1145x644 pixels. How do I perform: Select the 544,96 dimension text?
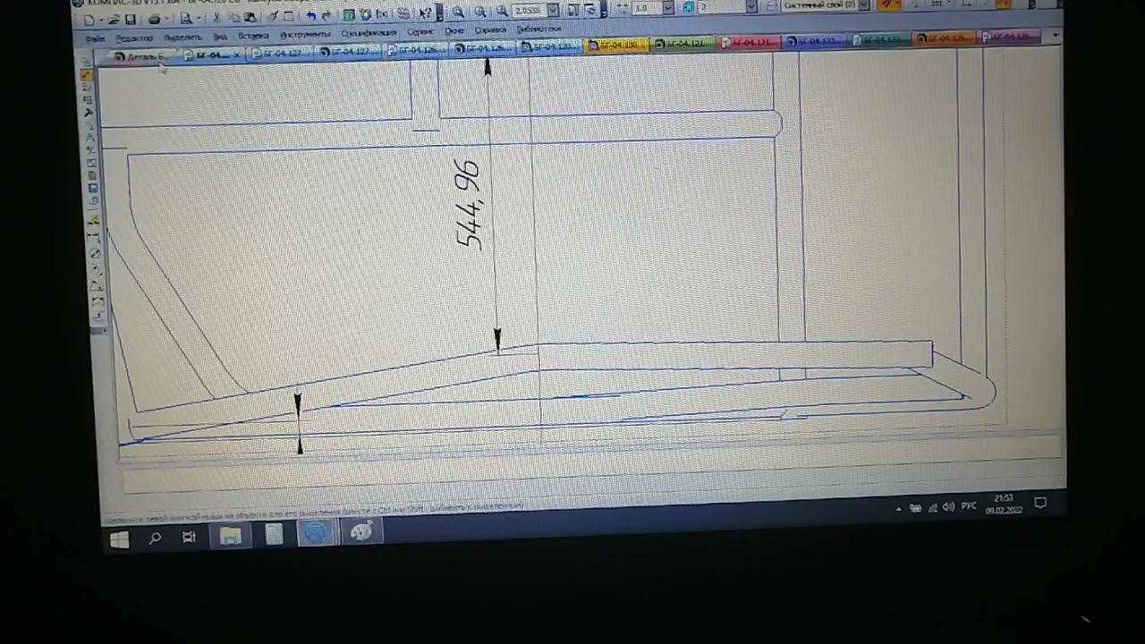[x=468, y=205]
